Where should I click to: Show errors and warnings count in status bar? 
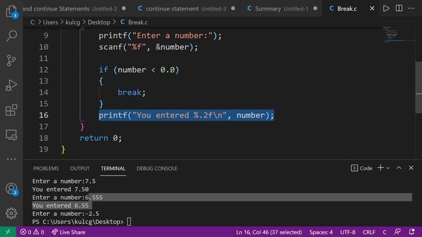[x=32, y=232]
